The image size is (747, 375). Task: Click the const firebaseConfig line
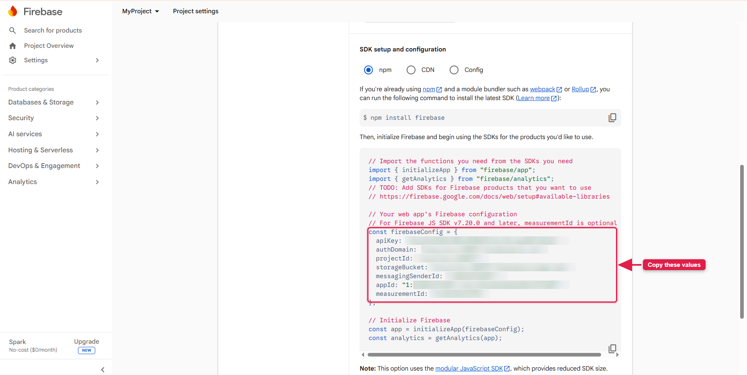pyautogui.click(x=413, y=232)
